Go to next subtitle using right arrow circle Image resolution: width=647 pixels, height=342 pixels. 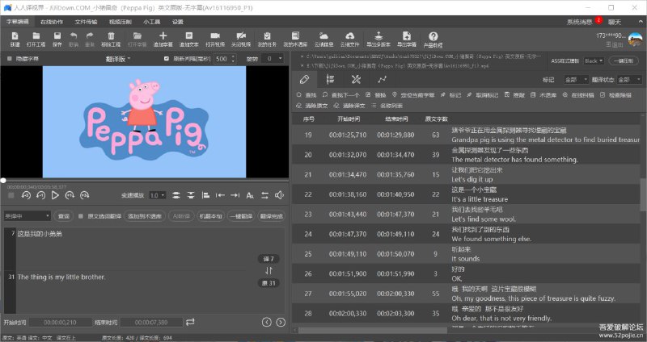(x=281, y=322)
